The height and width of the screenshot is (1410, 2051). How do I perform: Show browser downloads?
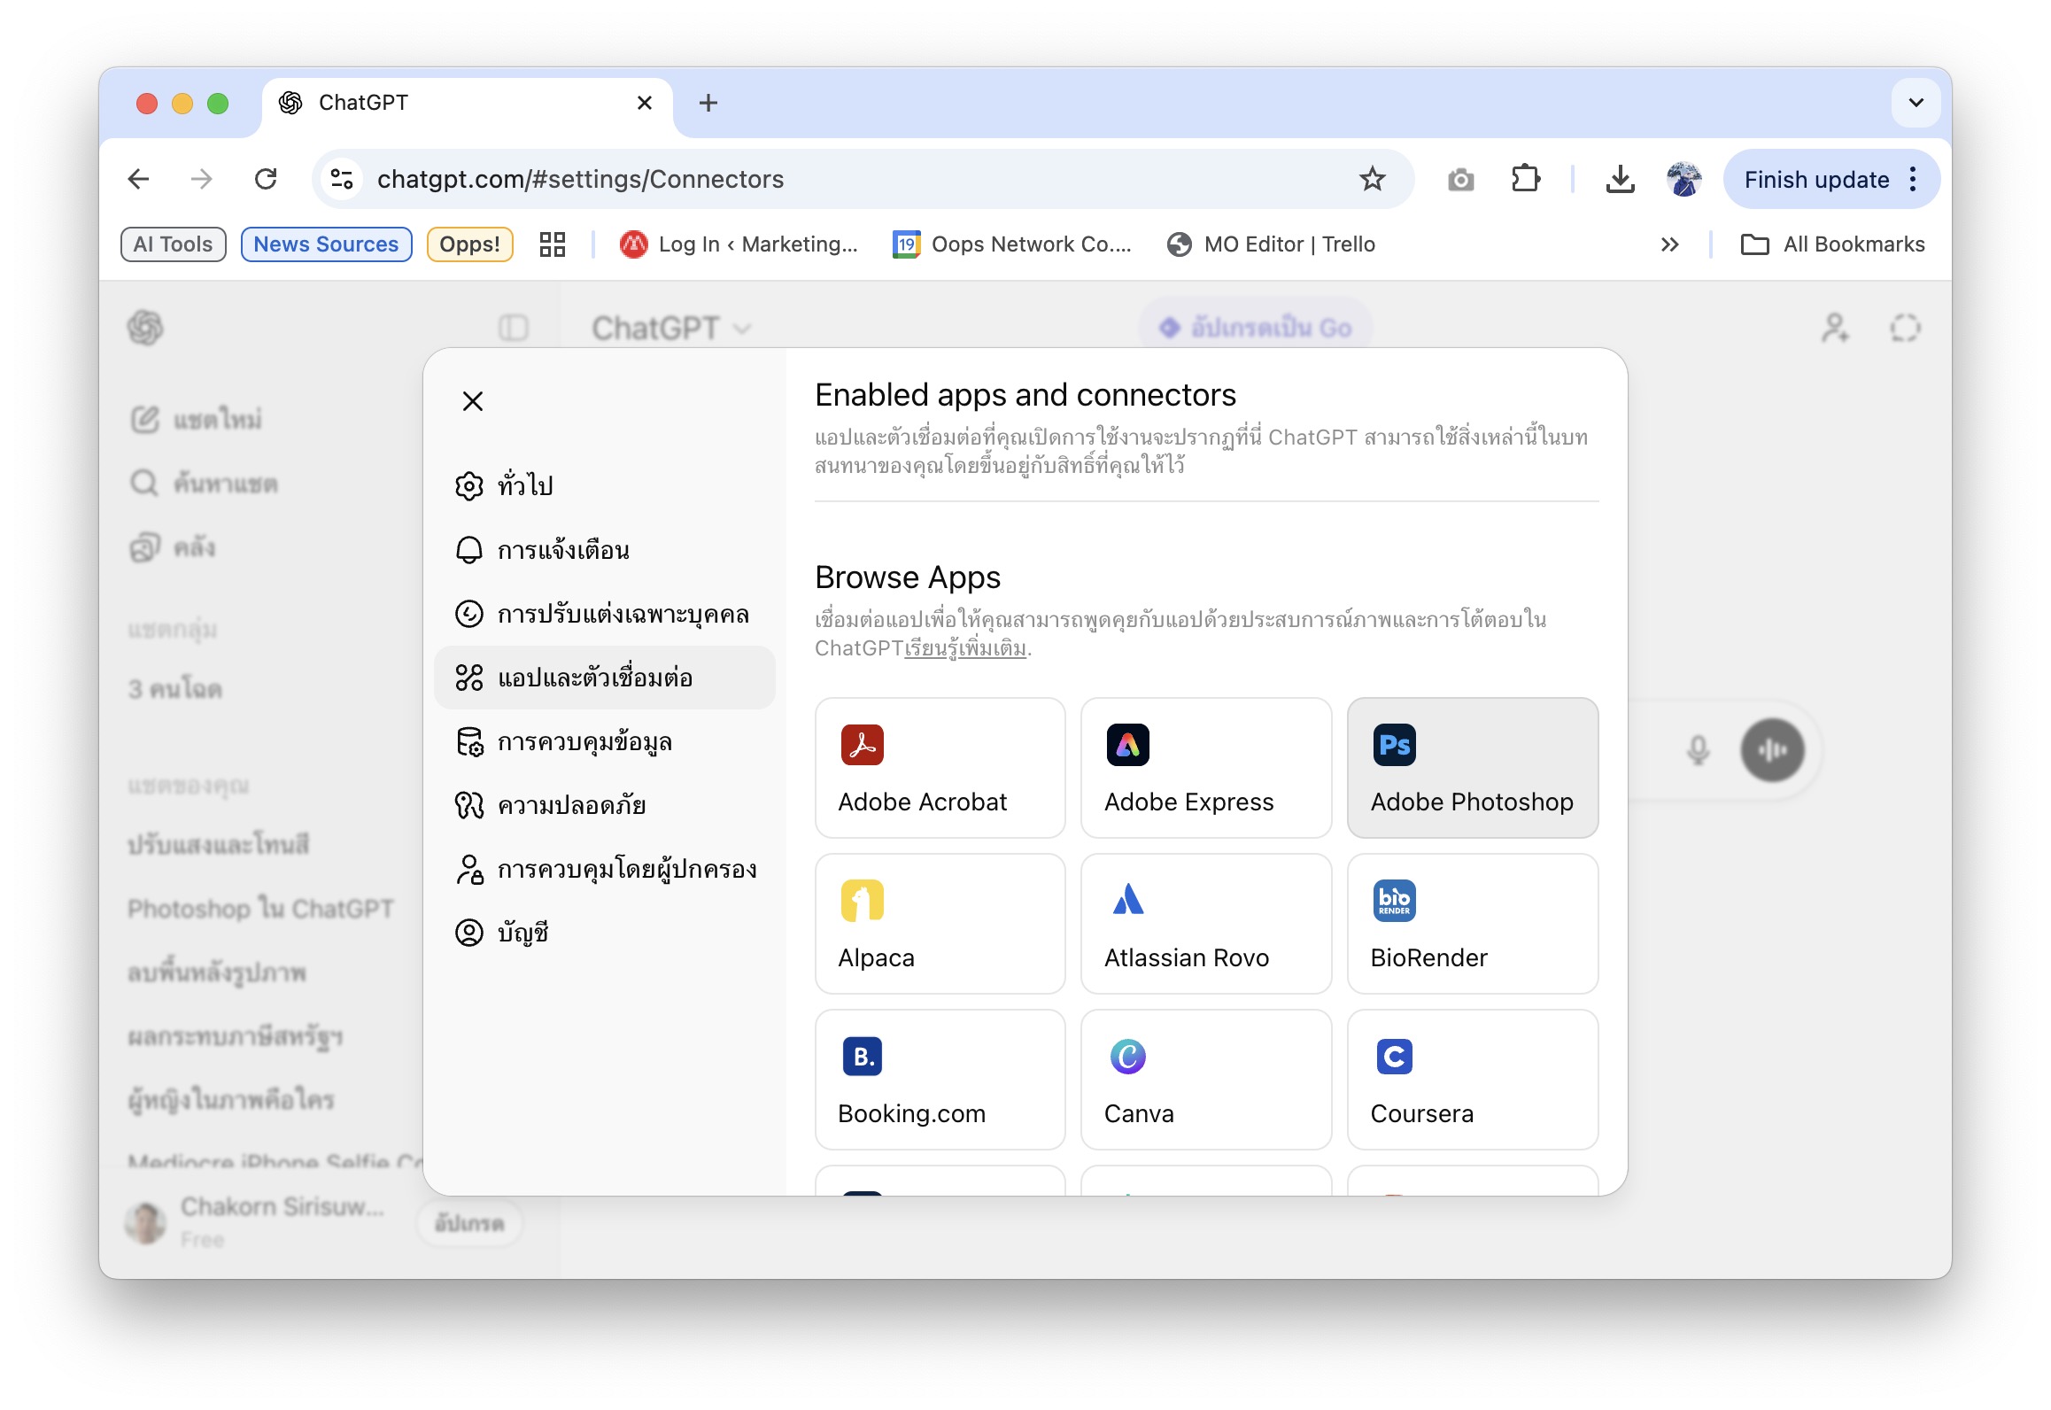pos(1621,180)
